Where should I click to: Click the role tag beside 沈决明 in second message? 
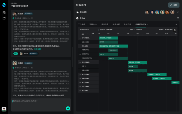tap(29, 63)
